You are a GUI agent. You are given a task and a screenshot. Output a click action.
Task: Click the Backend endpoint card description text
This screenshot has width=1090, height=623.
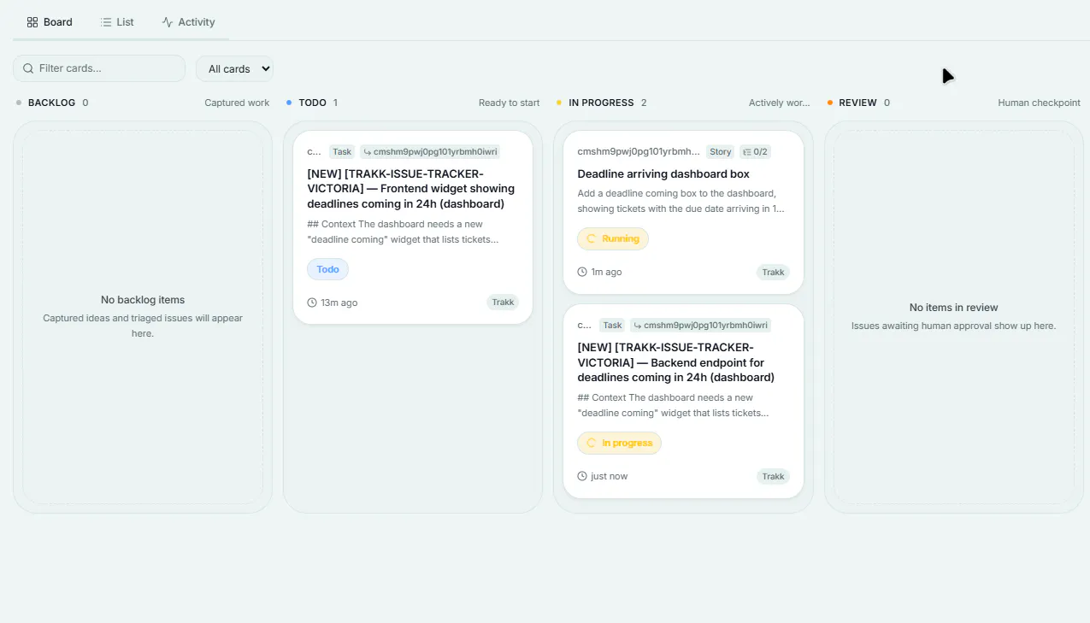pos(673,405)
